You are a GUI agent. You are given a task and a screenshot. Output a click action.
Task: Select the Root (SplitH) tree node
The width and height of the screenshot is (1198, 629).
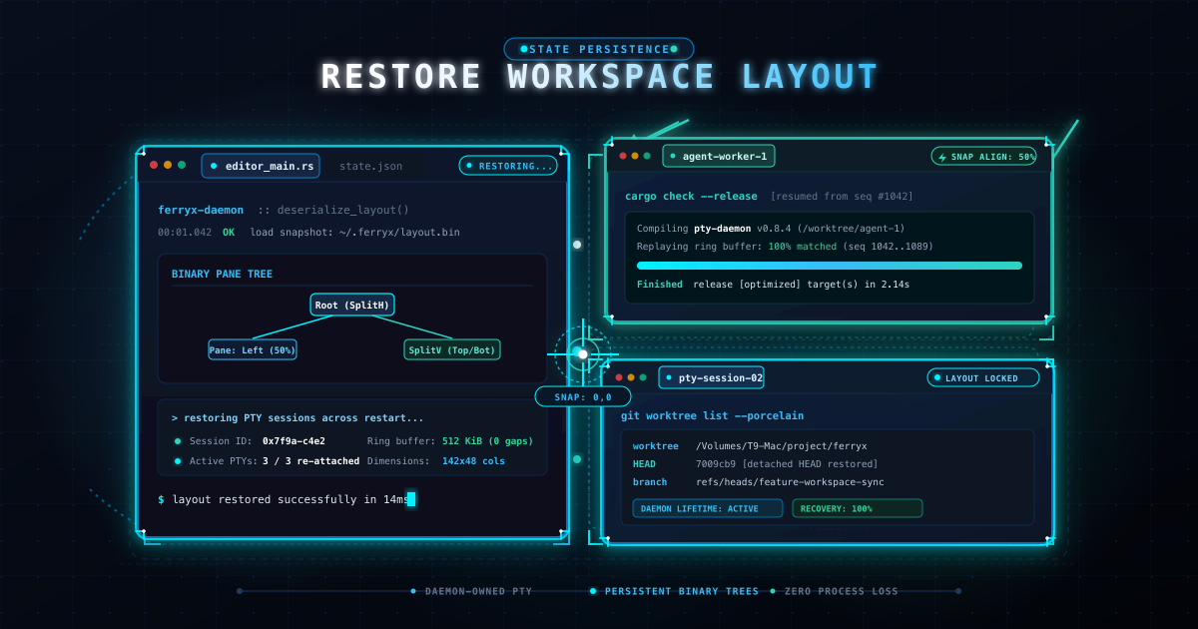pos(351,305)
